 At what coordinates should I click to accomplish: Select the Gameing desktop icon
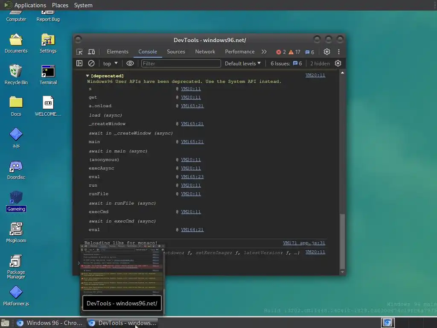tap(16, 201)
